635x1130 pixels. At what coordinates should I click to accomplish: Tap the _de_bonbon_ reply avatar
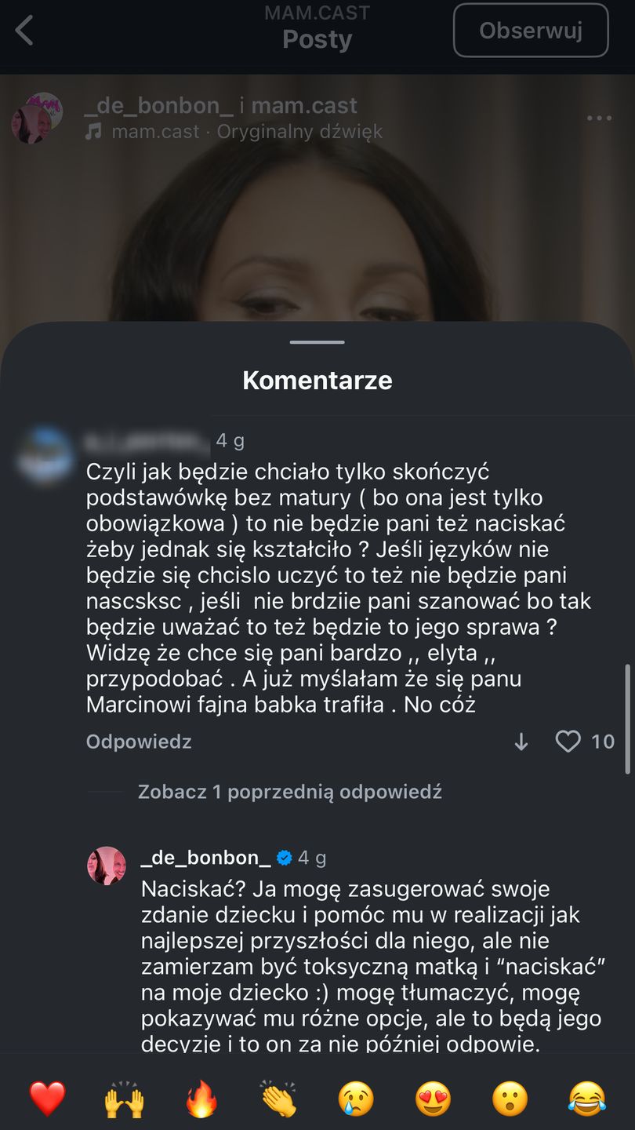(x=107, y=866)
